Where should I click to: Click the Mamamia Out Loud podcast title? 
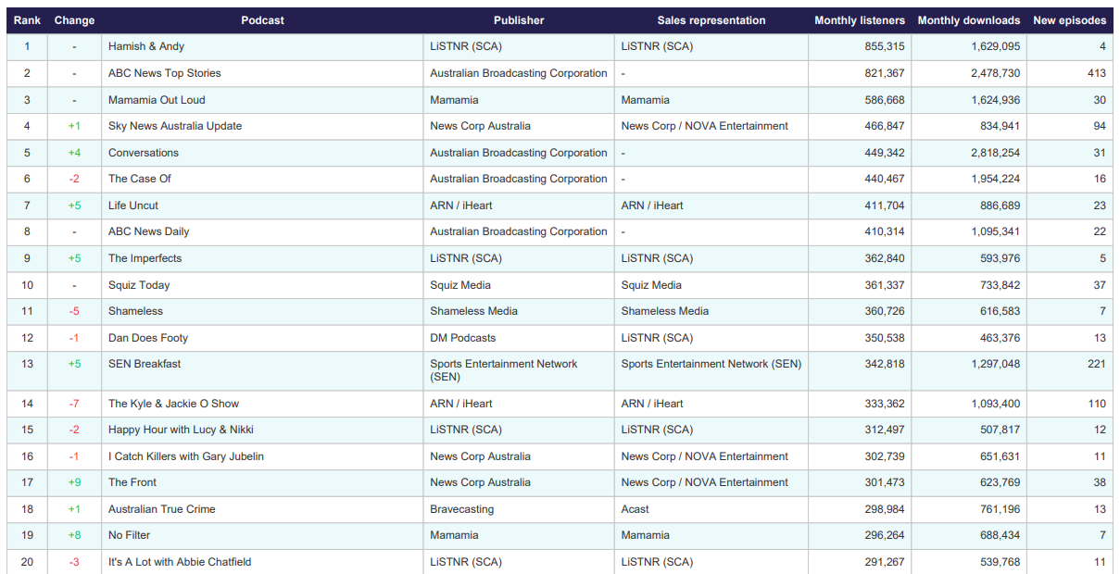pyautogui.click(x=157, y=100)
